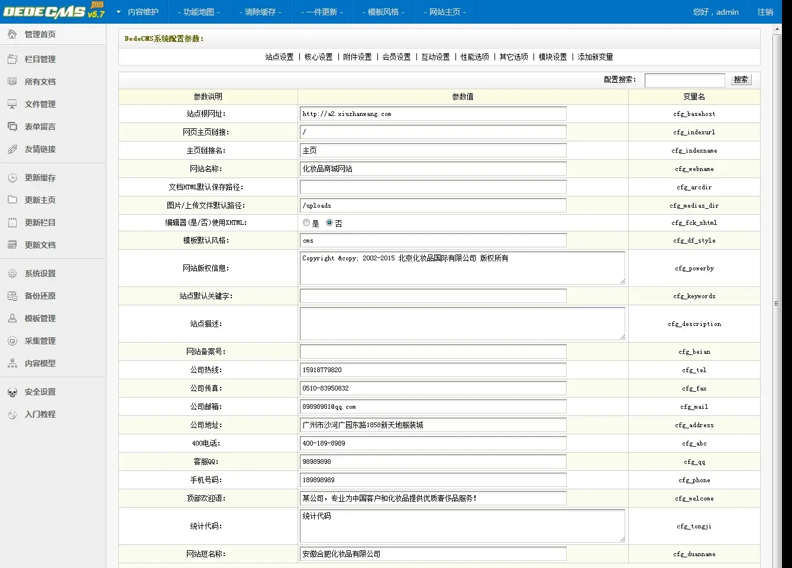Click the 模板默认风格 input field
This screenshot has width=792, height=568.
click(433, 240)
